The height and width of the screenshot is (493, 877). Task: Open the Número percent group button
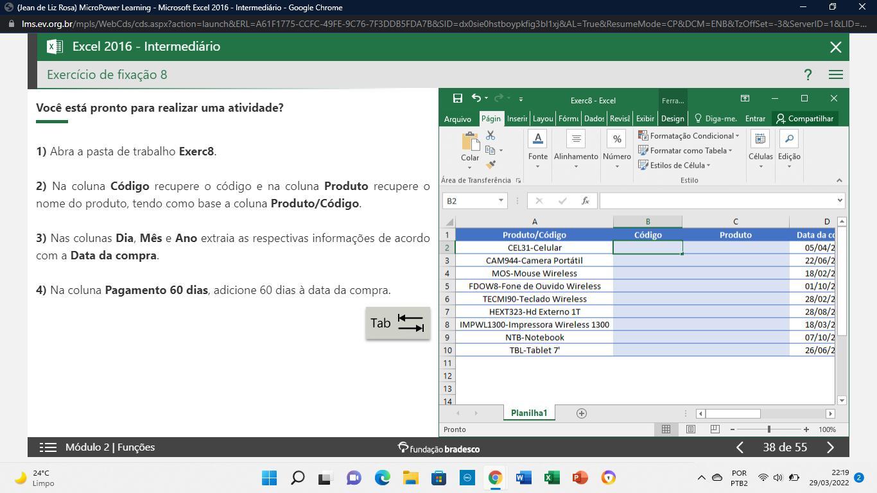(617, 150)
